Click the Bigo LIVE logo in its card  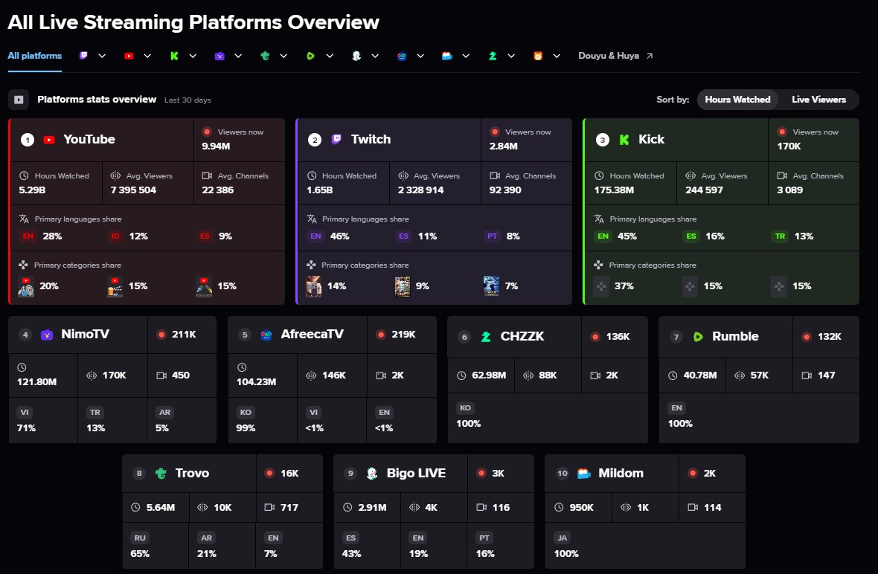pyautogui.click(x=372, y=474)
